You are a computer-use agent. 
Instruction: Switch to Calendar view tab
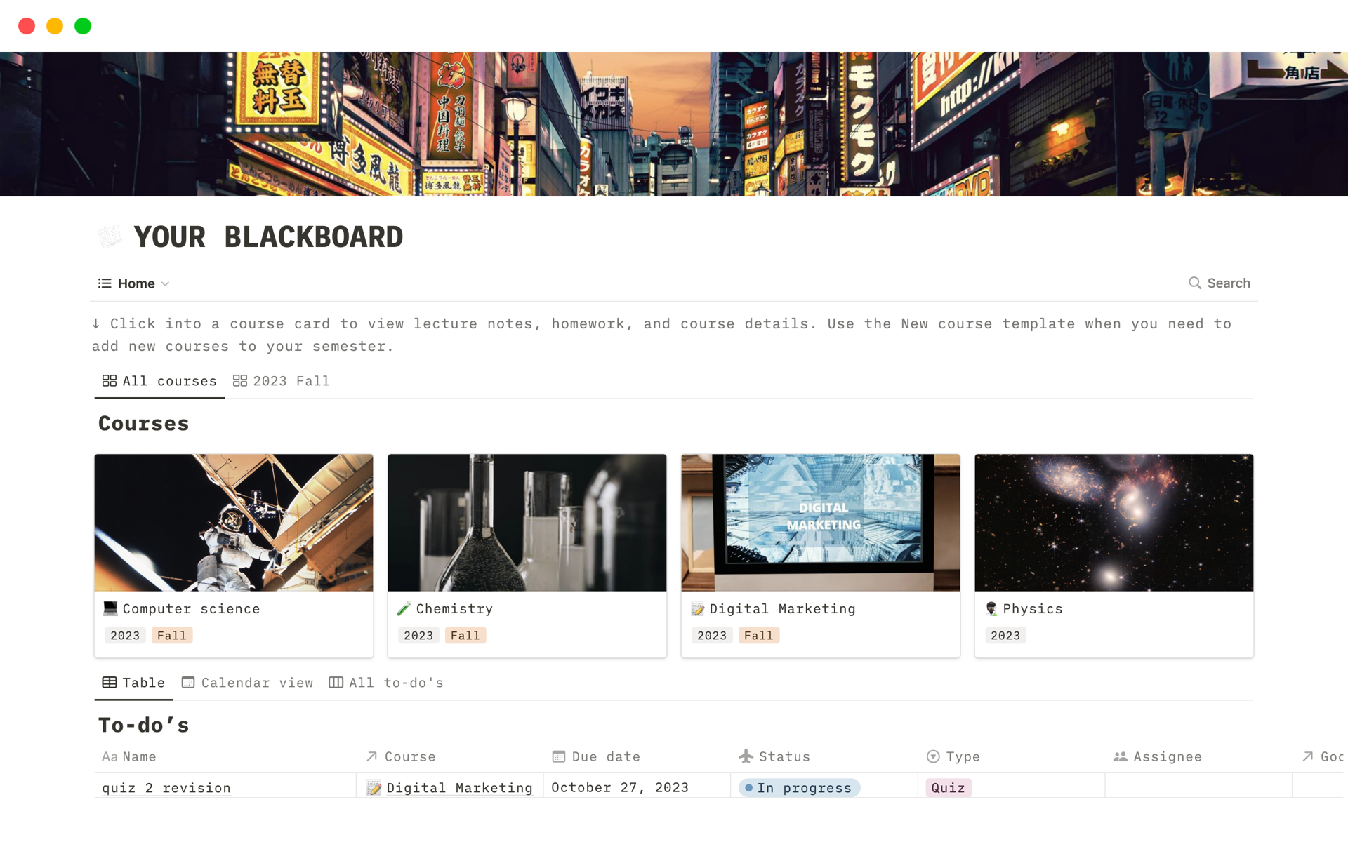pyautogui.click(x=248, y=683)
